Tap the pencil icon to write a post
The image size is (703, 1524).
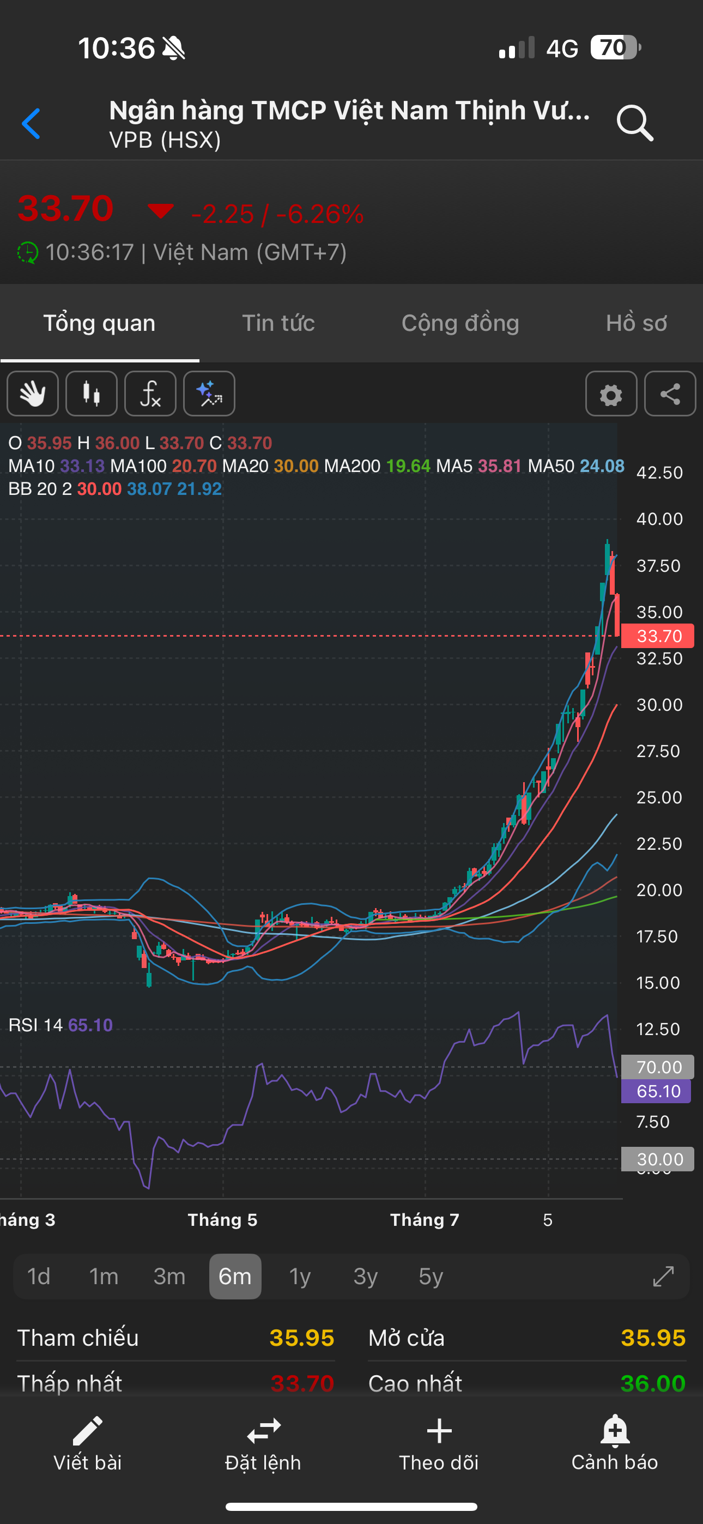pyautogui.click(x=88, y=1430)
